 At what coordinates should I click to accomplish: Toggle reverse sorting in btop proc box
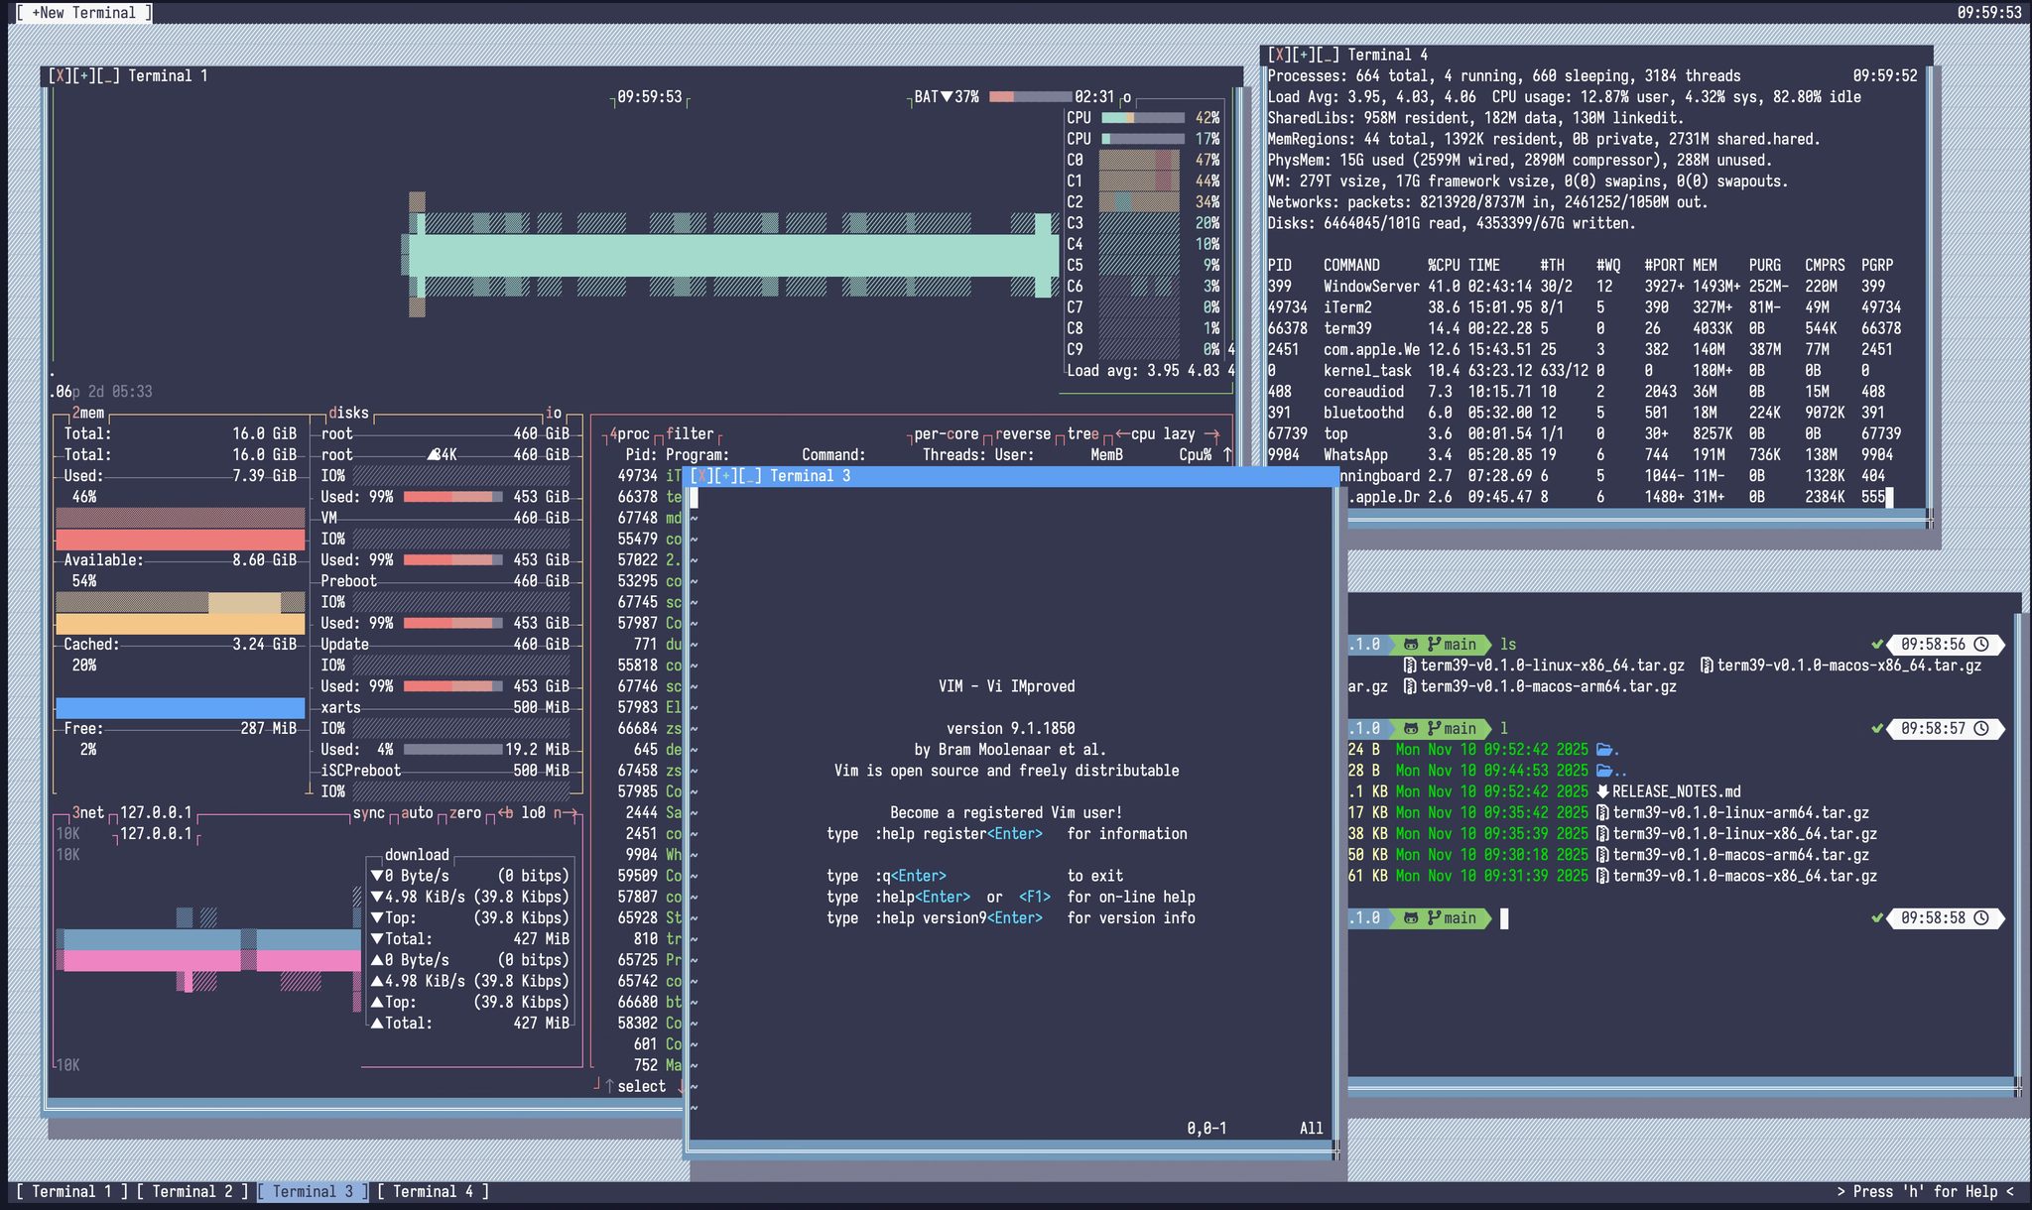point(1023,433)
